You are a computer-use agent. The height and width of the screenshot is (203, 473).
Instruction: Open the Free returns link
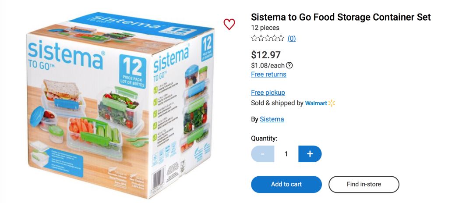(268, 75)
